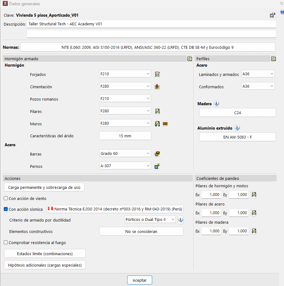
Task: Edit ßy for Pilares de acero
Action: click(x=239, y=213)
